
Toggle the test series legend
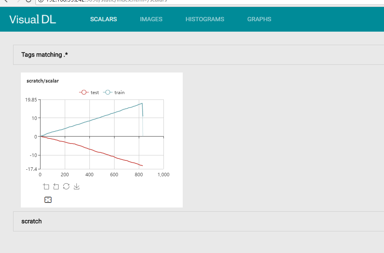89,92
